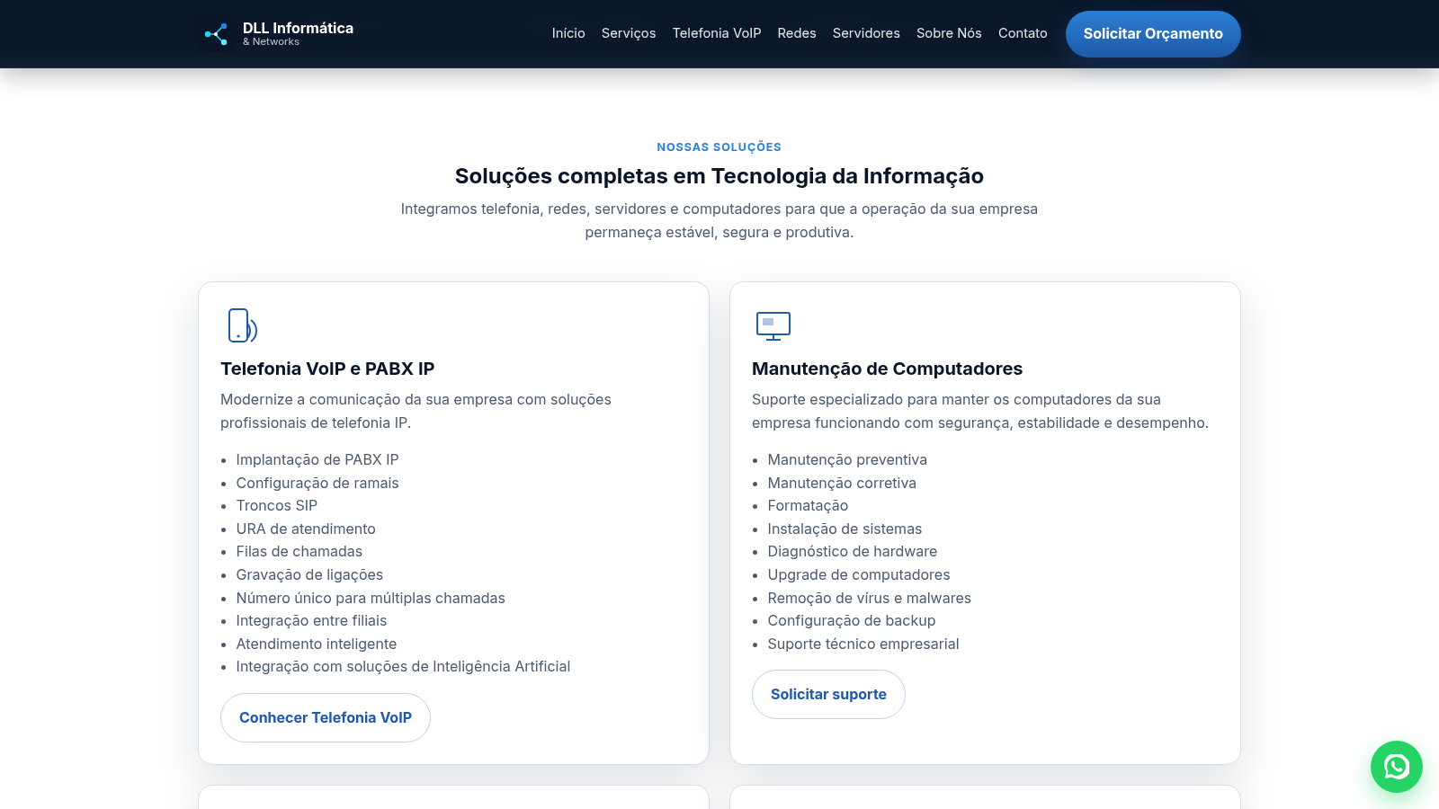
Task: Click Integração com soluções de Inteligência Artificial
Action: (x=403, y=666)
